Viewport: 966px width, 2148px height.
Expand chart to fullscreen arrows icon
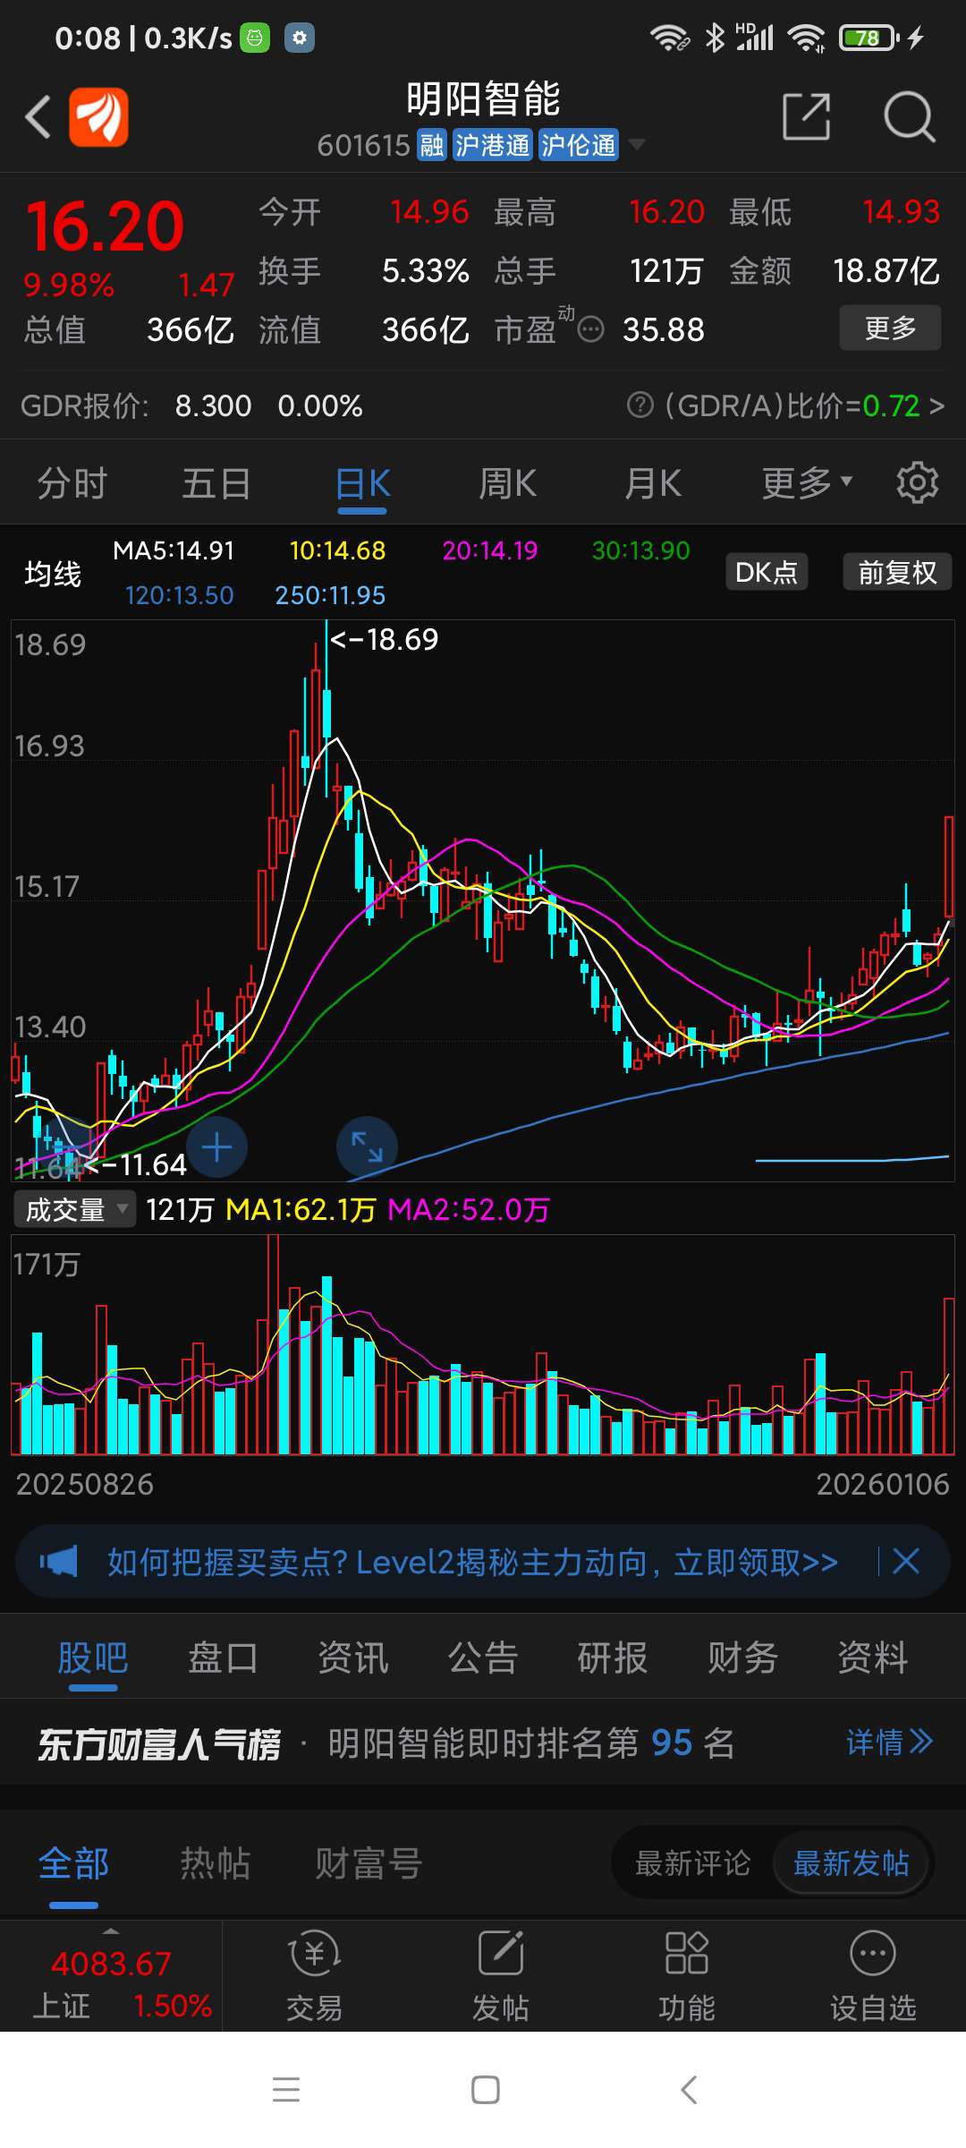[367, 1146]
